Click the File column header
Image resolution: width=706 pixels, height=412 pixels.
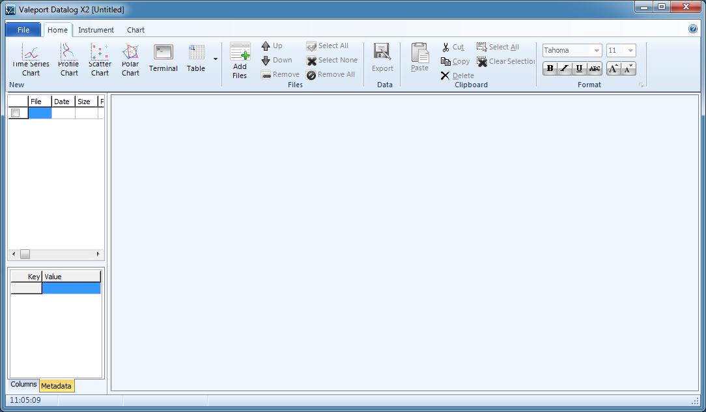[40, 102]
